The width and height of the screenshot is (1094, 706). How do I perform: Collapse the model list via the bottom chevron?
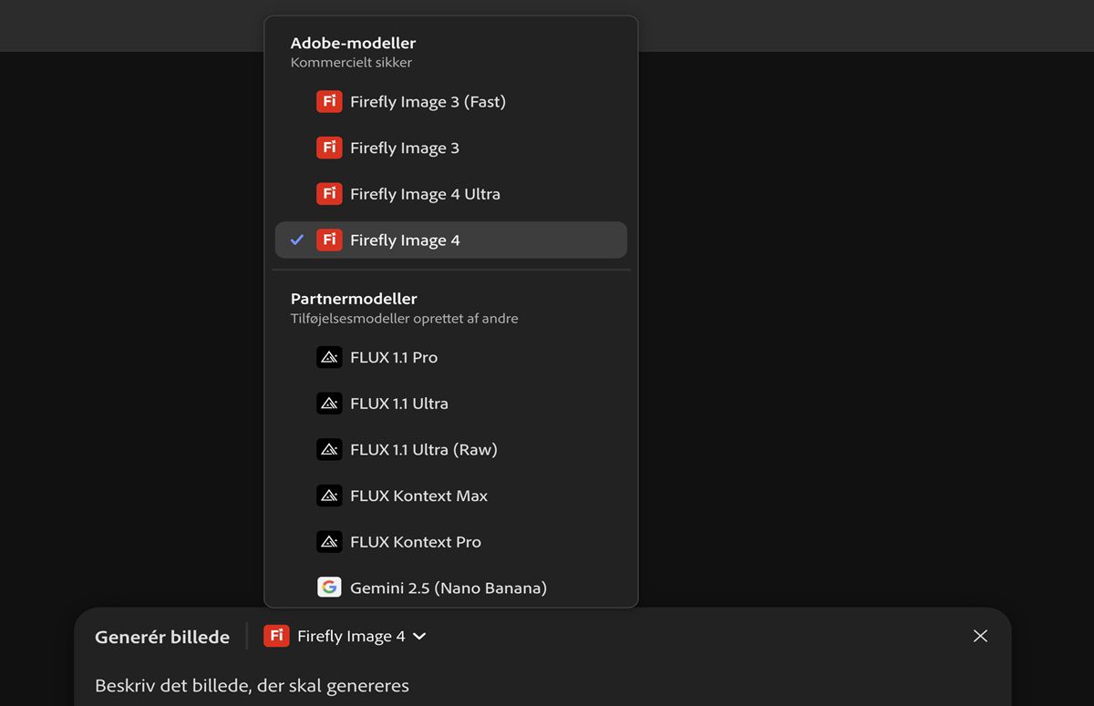[x=418, y=636]
